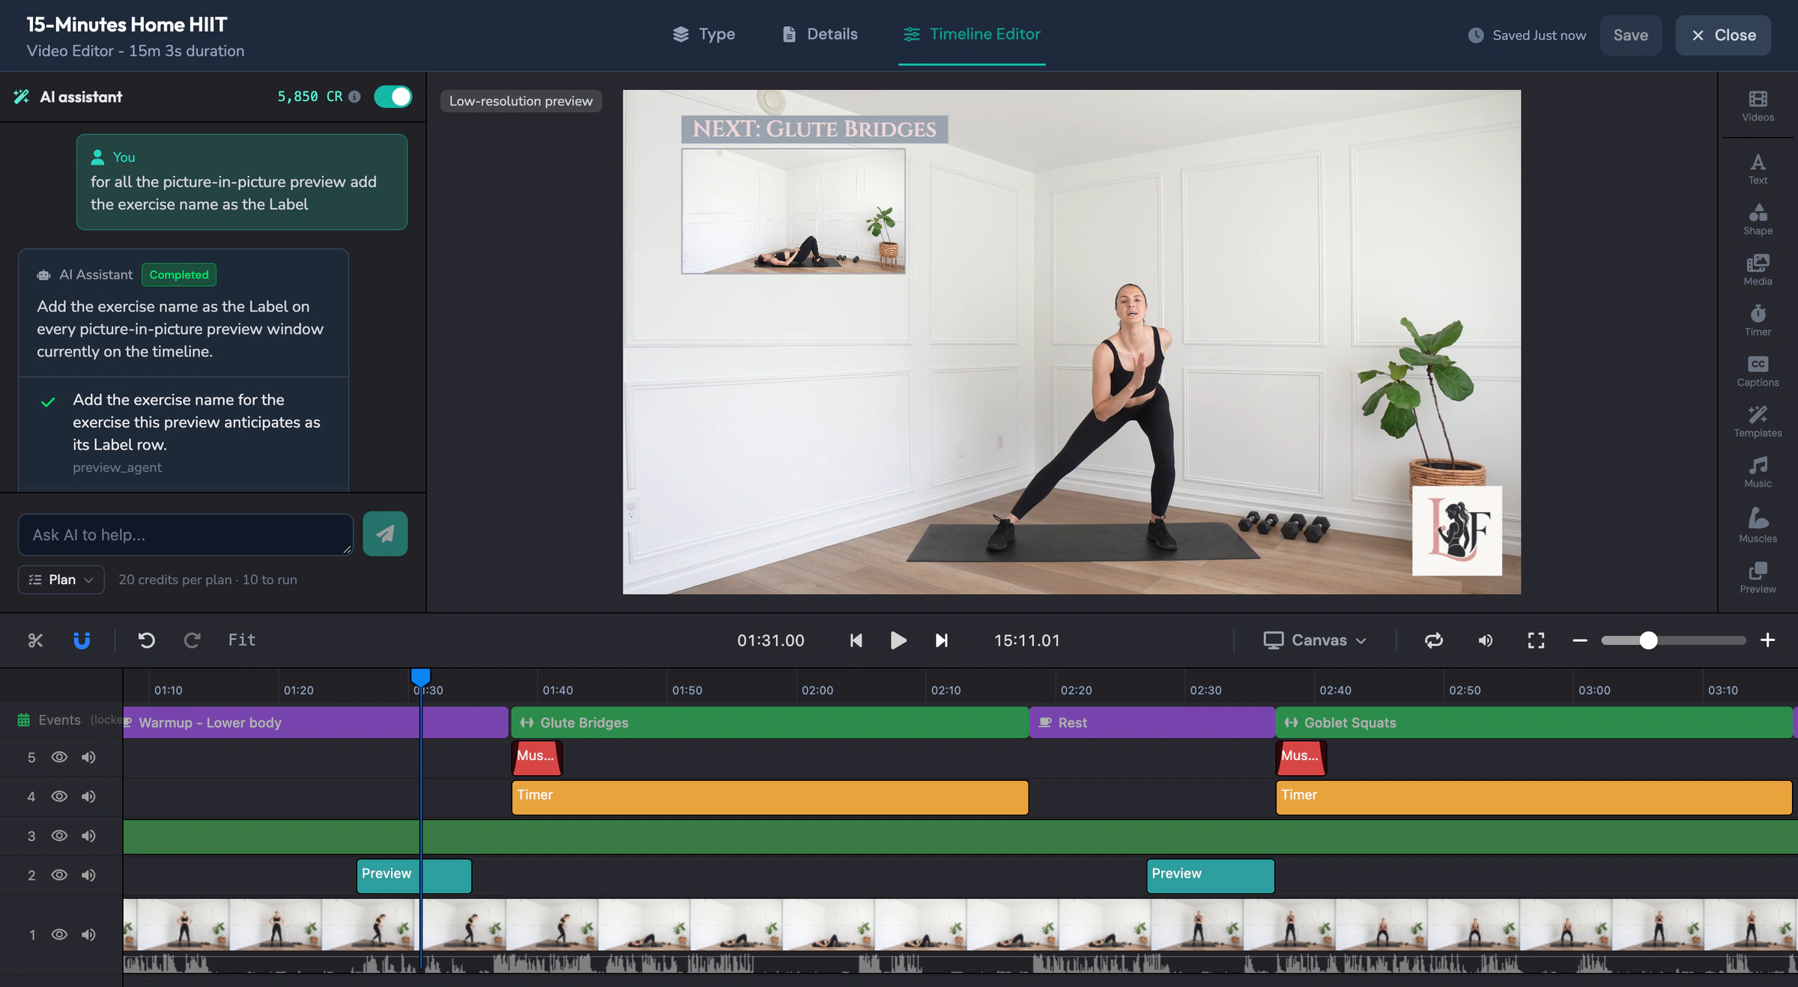
Task: Mute track 1 audio
Action: pyautogui.click(x=88, y=934)
